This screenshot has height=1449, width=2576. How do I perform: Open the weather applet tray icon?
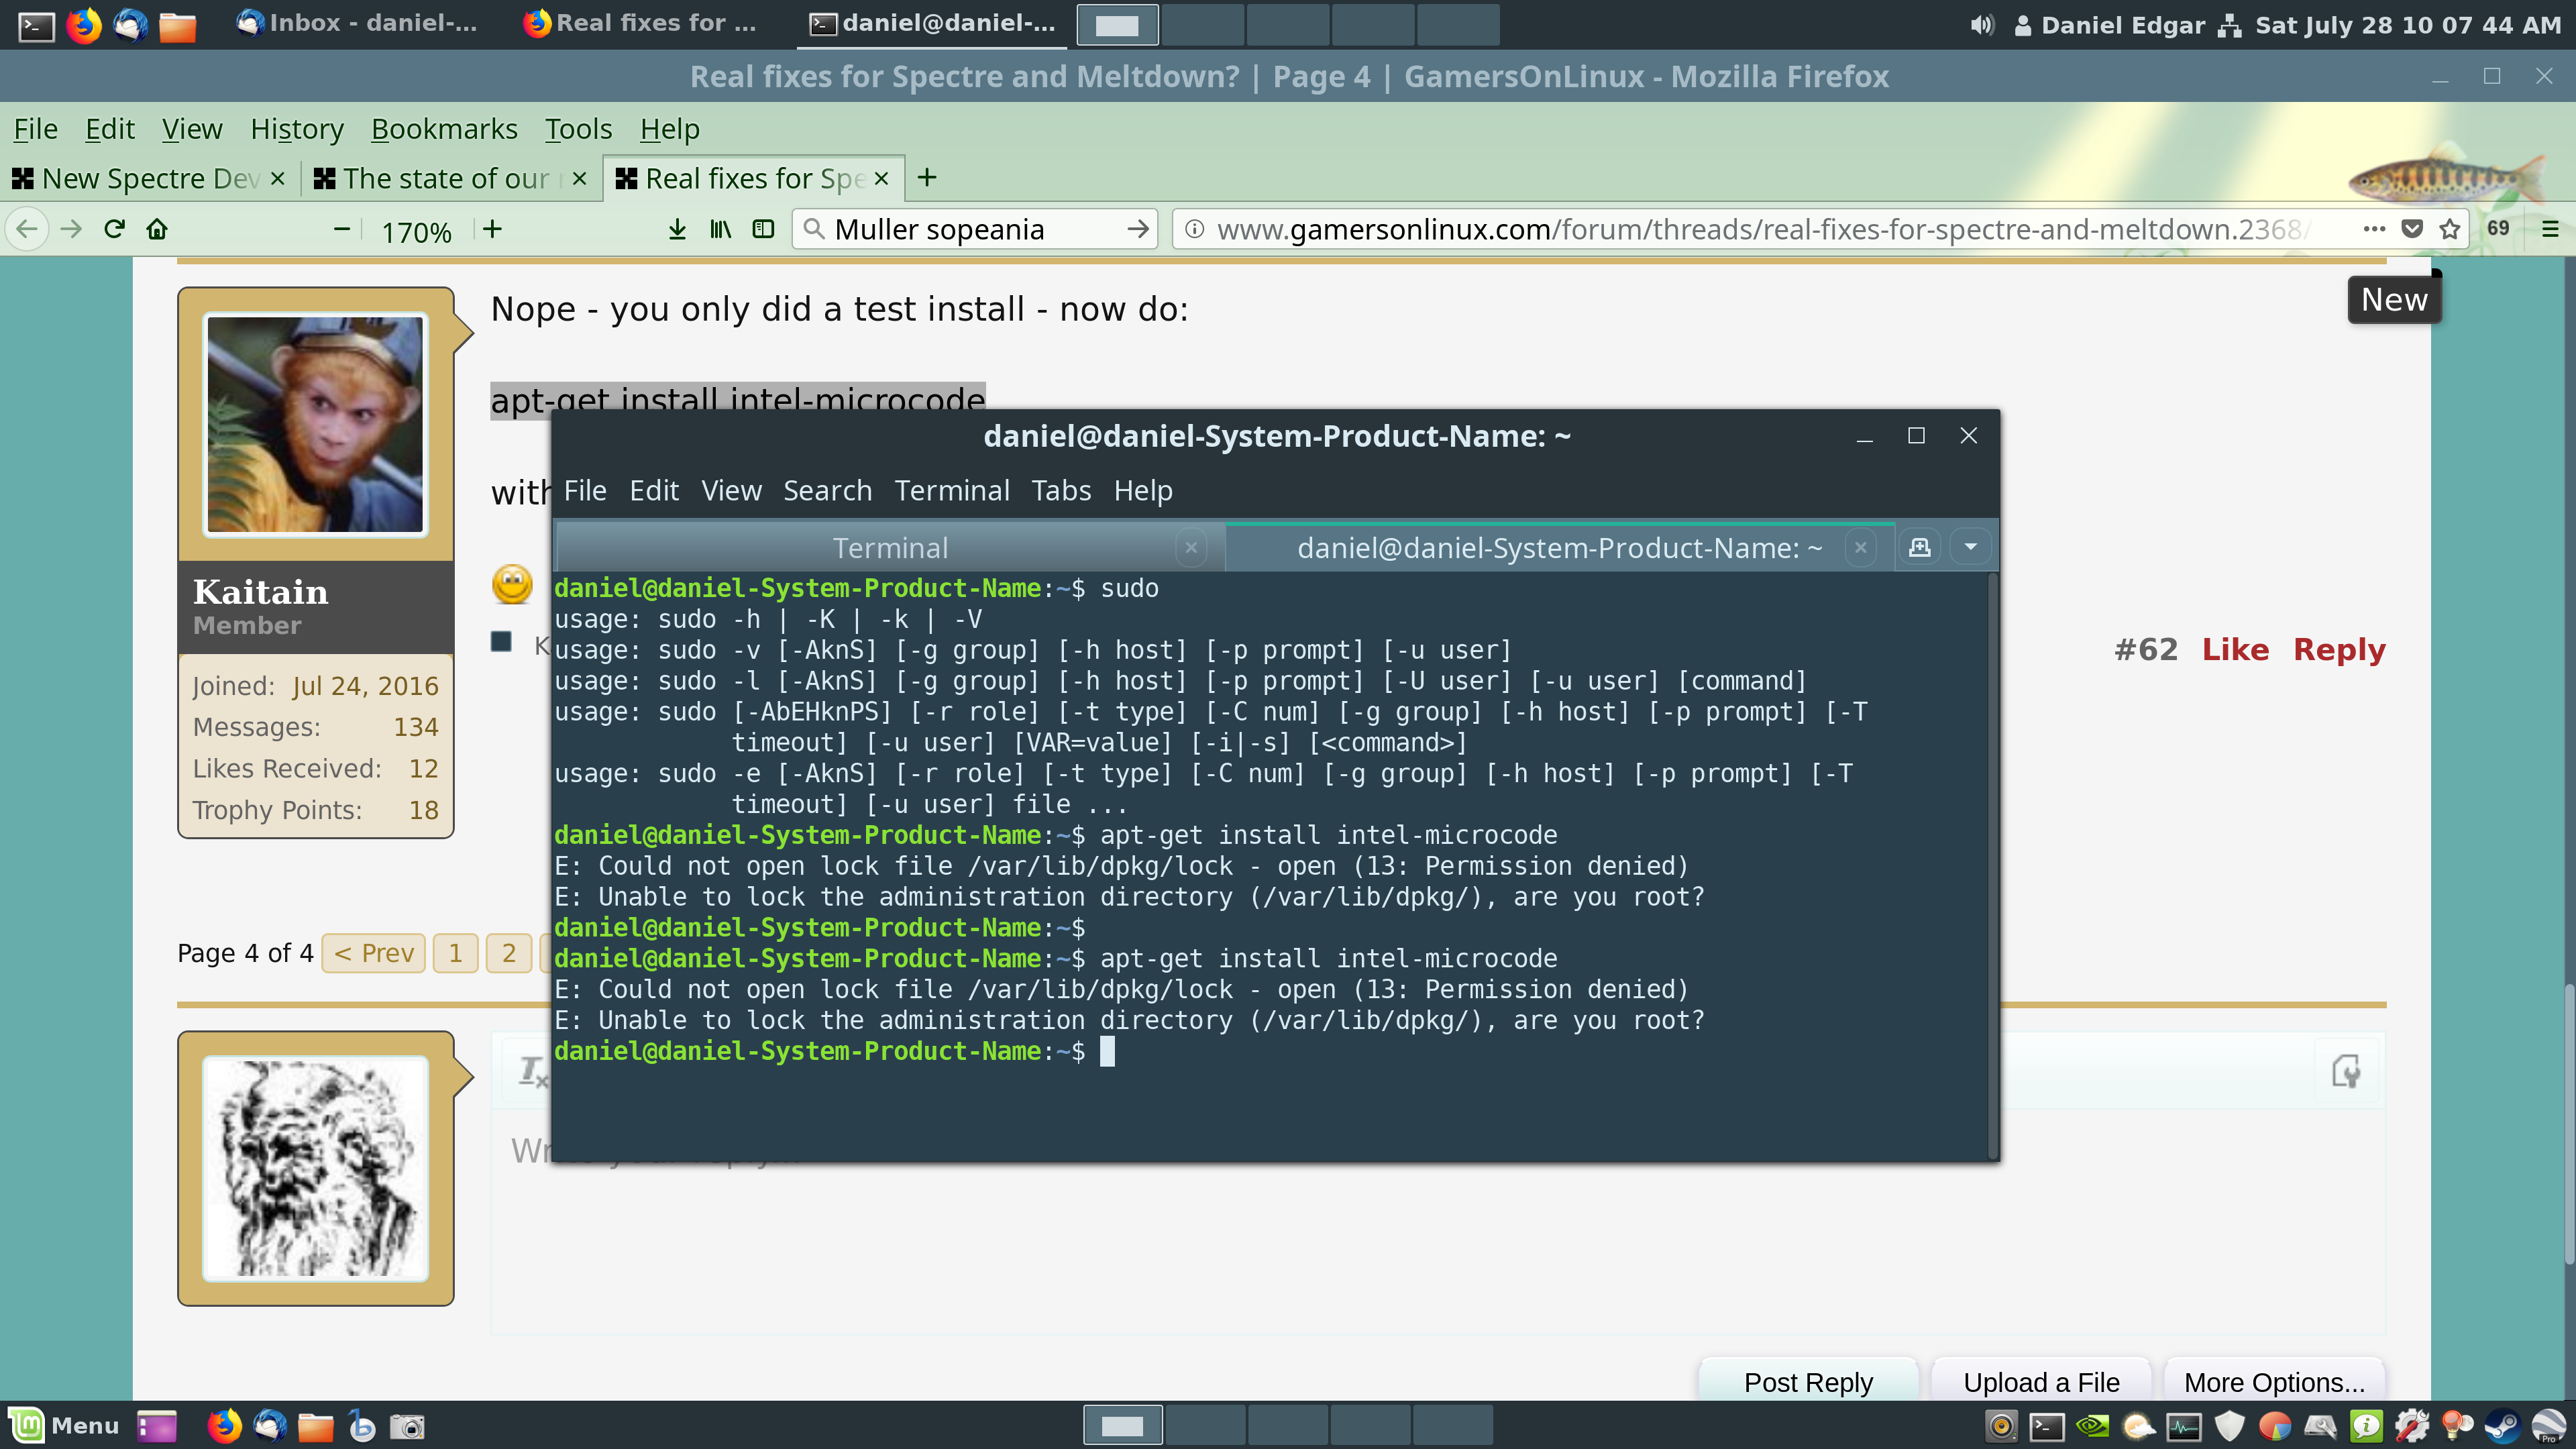click(x=2138, y=1426)
